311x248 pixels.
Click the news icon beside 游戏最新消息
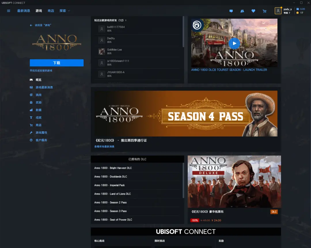(x=31, y=87)
